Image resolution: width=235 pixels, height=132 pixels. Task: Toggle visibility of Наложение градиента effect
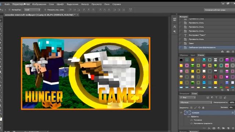point(191,124)
